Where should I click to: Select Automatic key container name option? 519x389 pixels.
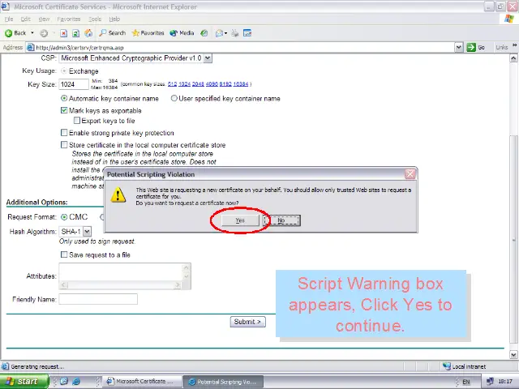coord(64,98)
